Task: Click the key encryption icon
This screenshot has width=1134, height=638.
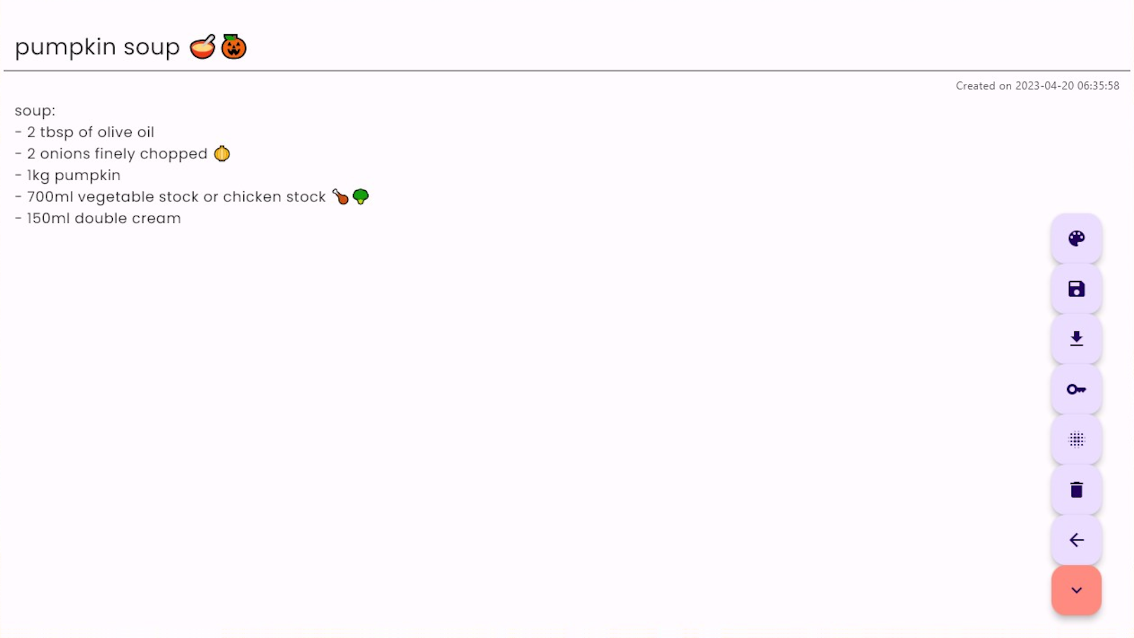Action: pos(1076,389)
